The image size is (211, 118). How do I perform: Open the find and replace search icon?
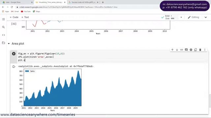coord(4,27)
